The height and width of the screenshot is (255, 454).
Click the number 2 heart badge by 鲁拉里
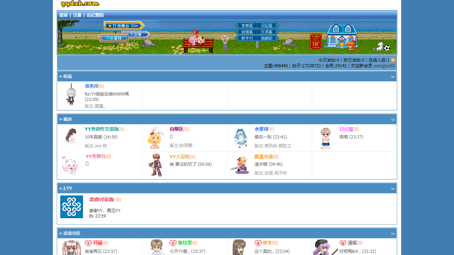tap(173, 243)
